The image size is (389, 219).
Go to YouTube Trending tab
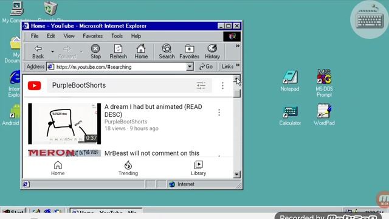coord(128,168)
